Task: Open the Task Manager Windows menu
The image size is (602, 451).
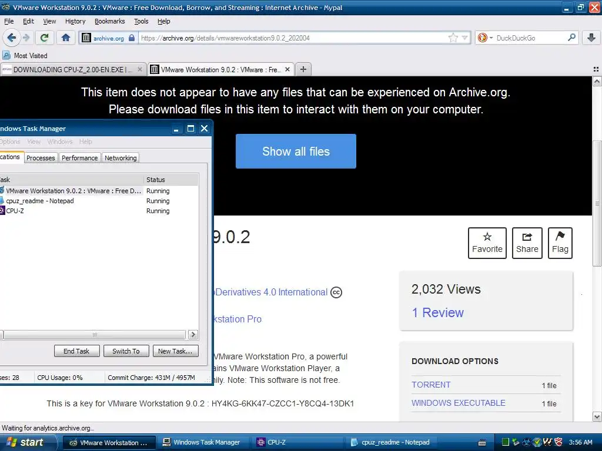Action: pyautogui.click(x=60, y=142)
